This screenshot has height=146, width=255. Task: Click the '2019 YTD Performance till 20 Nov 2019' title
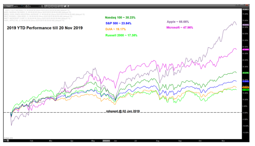click(x=45, y=28)
